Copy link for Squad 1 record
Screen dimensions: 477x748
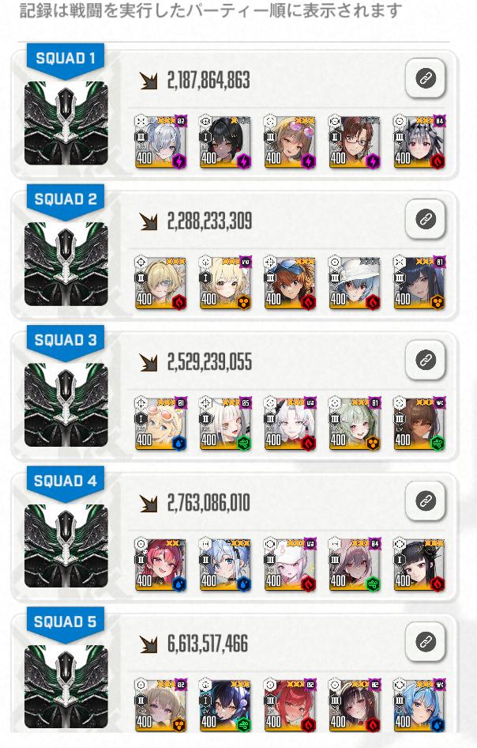click(x=426, y=78)
